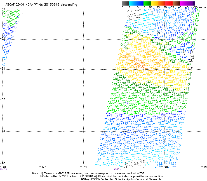Click the yellow 20-25 knots legend segment
The width and height of the screenshot is (207, 181).
[154, 3]
